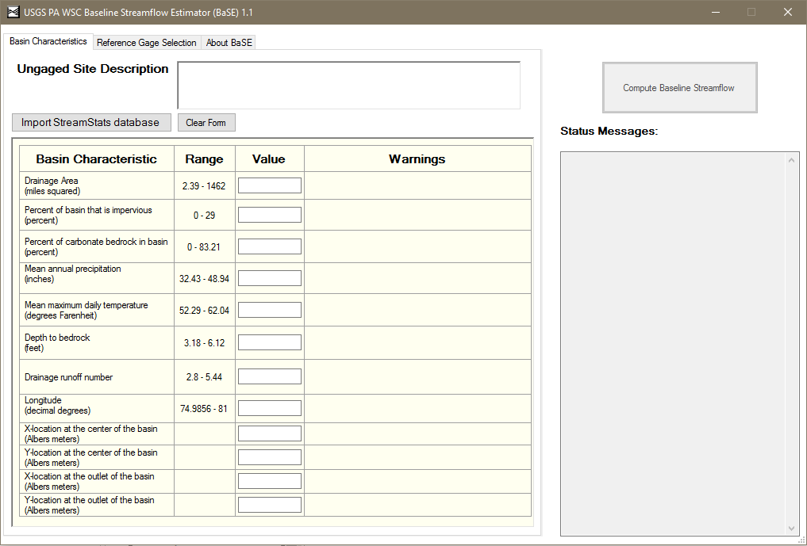Focus the Ungaged Site Description text box
Viewport: 807px width, 546px height.
[x=349, y=86]
